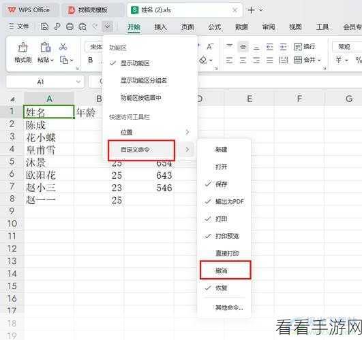Click the eraser clear formatting icon
This screenshot has width=362, height=340.
click(203, 61)
